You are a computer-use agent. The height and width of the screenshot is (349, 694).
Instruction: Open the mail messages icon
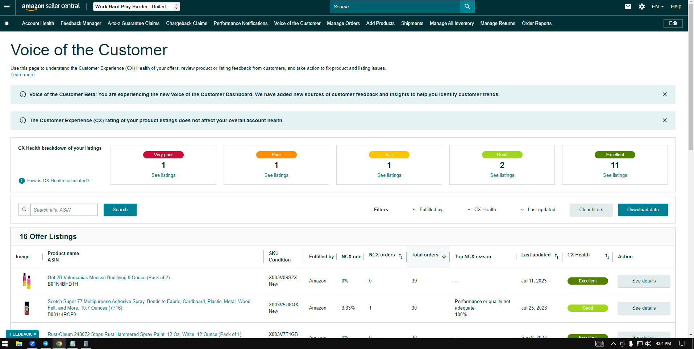[628, 7]
